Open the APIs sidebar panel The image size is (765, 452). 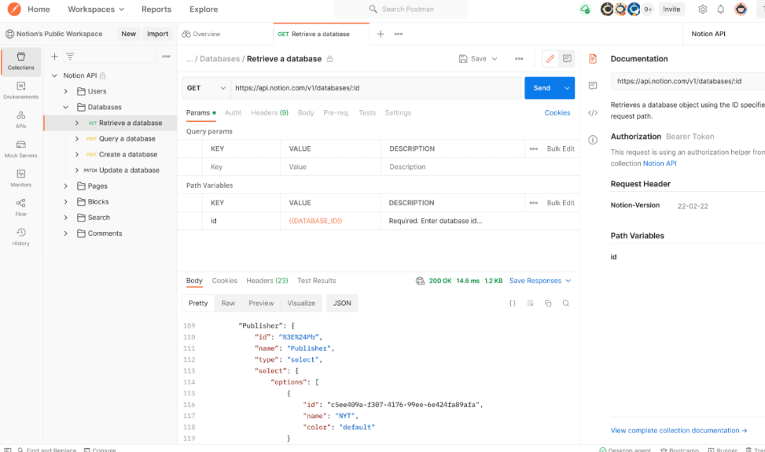pos(21,120)
